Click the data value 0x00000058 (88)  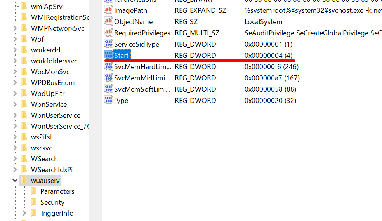point(271,89)
